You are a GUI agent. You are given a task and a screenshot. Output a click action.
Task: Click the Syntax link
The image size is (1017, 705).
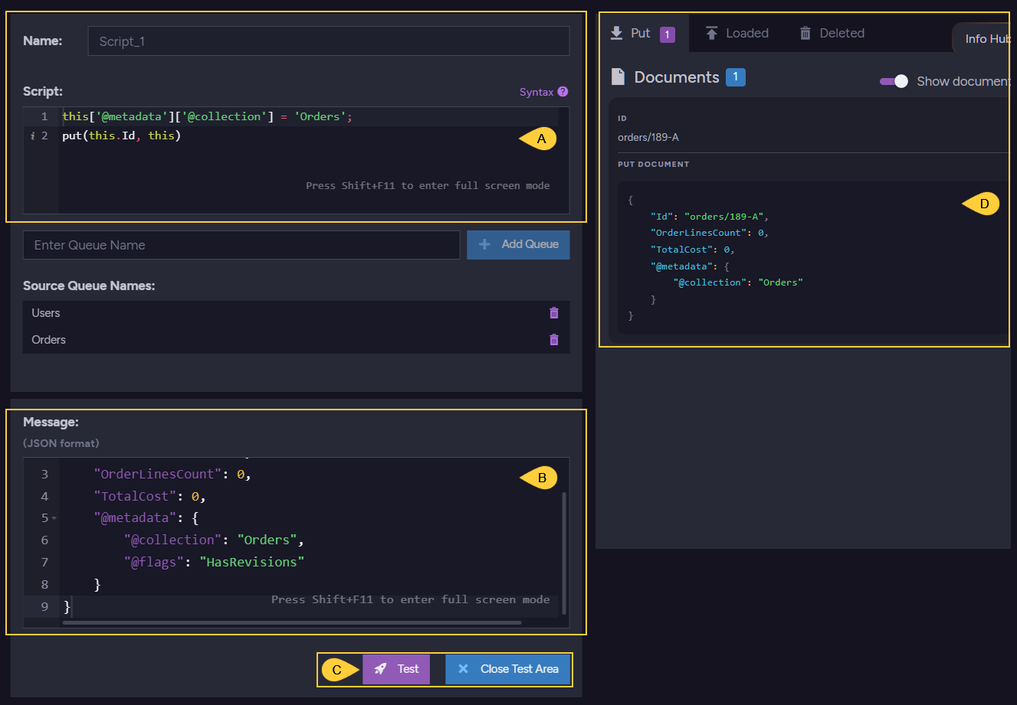pos(536,92)
